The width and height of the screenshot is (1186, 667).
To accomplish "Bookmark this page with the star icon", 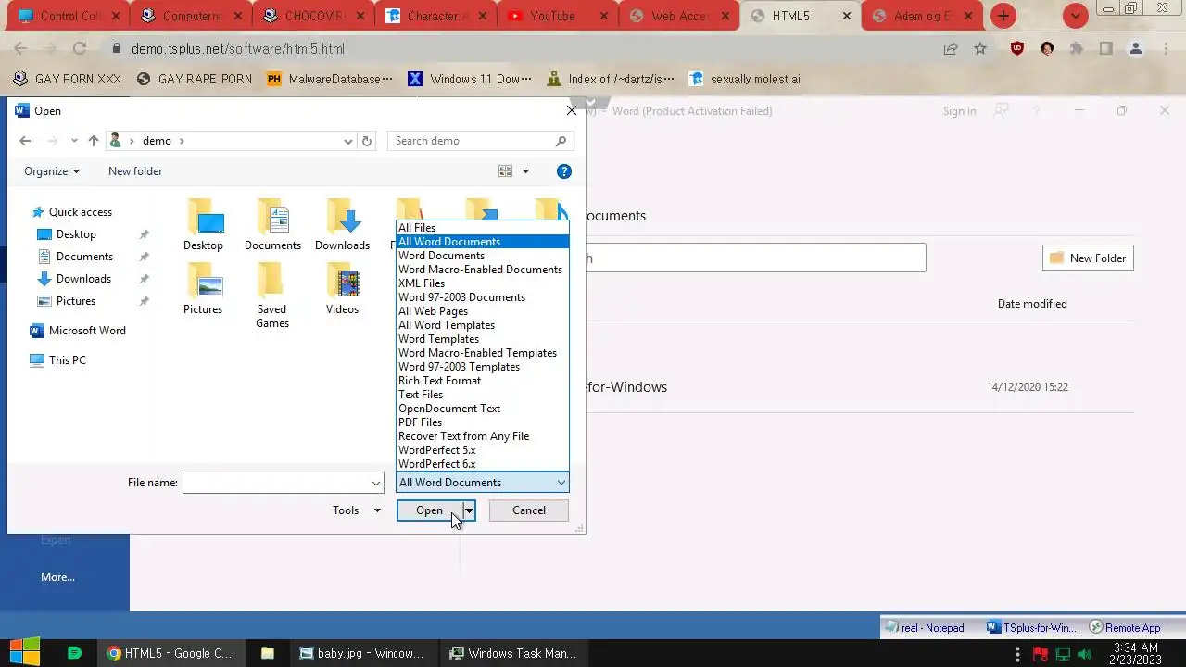I will [x=980, y=49].
